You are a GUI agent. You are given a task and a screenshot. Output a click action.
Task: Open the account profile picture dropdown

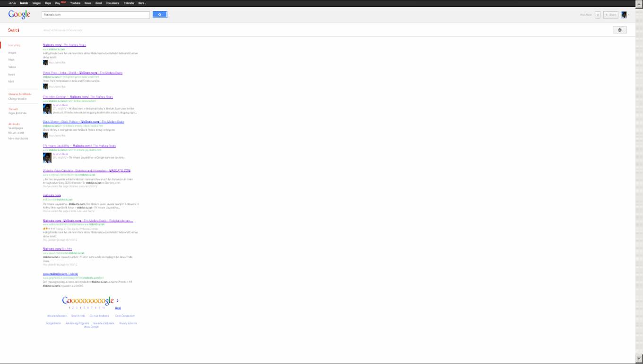click(625, 15)
